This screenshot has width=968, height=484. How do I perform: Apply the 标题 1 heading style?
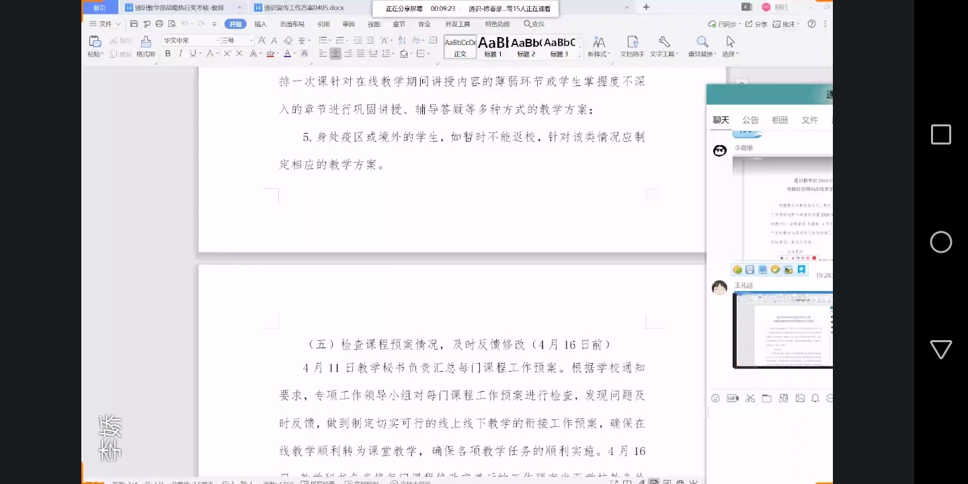493,46
